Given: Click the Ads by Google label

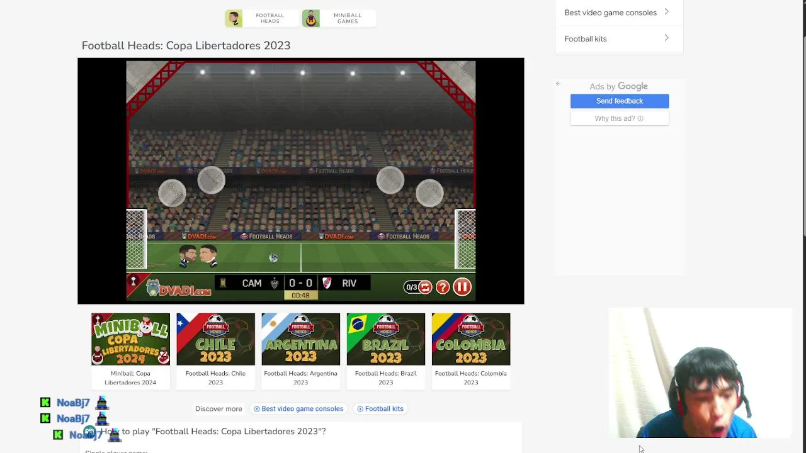Looking at the screenshot, I should [x=618, y=86].
